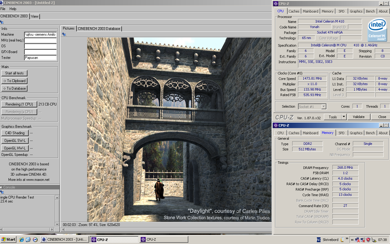The width and height of the screenshot is (390, 244).
Task: Click the Tester field showing Papusan
Action: 40,58
